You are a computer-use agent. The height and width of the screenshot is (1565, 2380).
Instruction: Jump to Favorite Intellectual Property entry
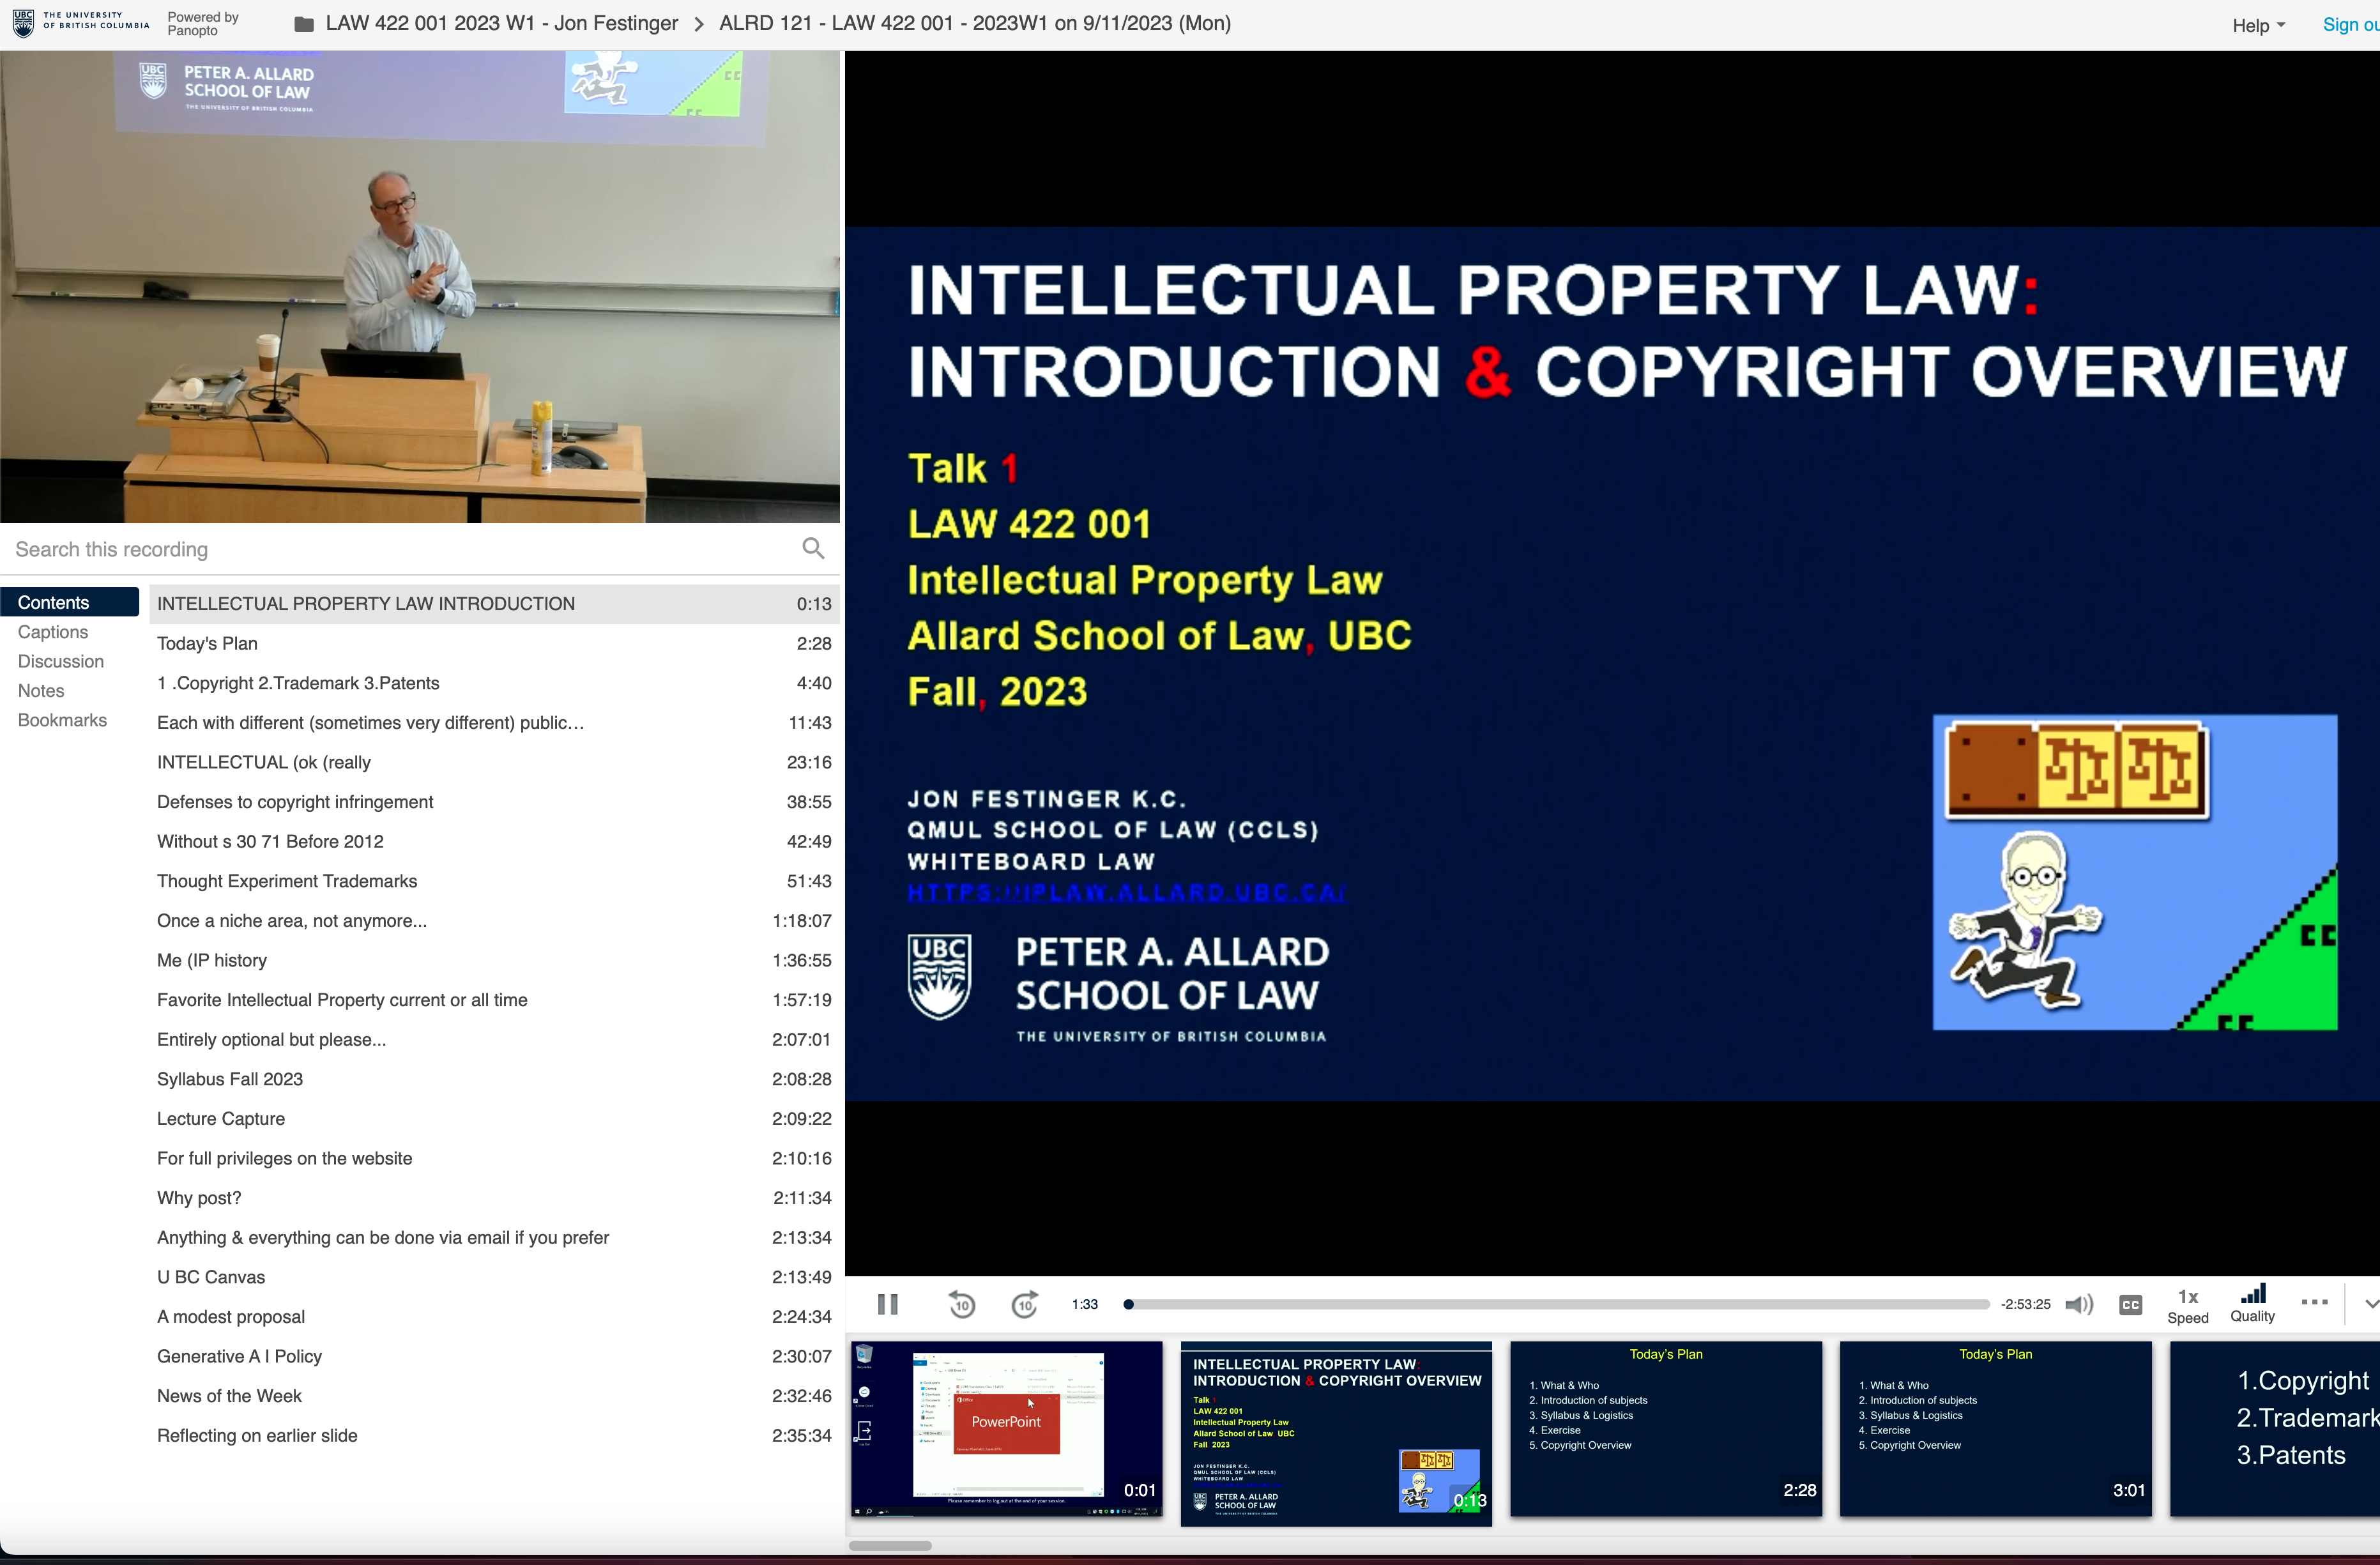(x=494, y=1000)
